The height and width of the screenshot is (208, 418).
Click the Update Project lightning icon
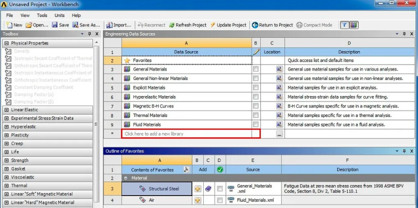pos(212,25)
